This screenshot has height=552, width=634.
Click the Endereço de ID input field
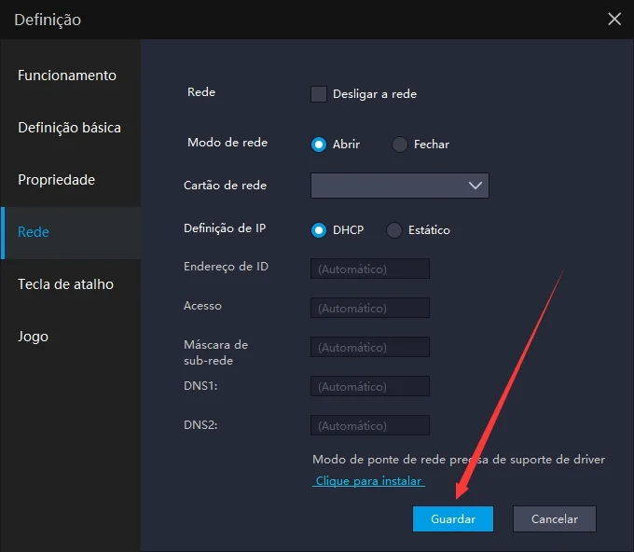(x=370, y=269)
